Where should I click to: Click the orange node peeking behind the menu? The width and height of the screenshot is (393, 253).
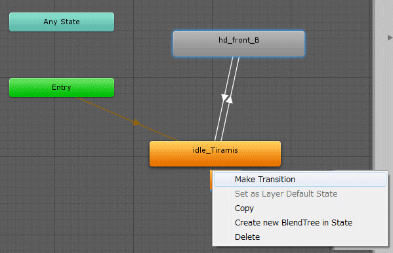(211, 180)
